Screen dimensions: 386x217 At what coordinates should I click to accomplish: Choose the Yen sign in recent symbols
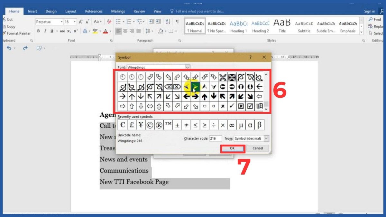tap(141, 125)
